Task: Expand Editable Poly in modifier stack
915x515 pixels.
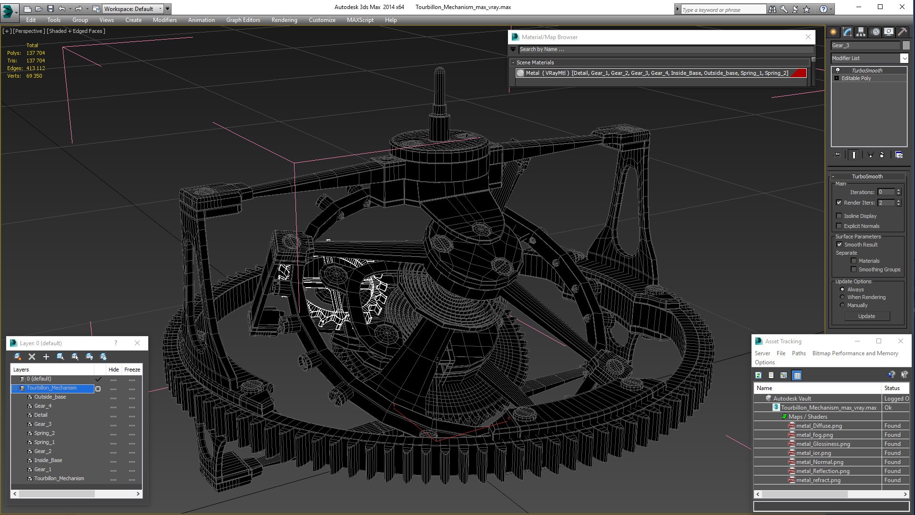Action: 837,78
